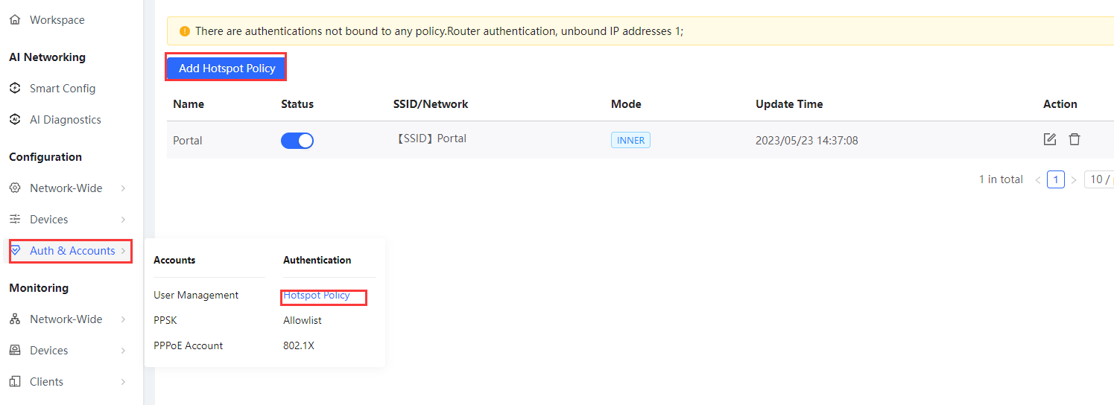Select 802.1X authentication option
This screenshot has height=405, width=1114.
pyautogui.click(x=299, y=346)
